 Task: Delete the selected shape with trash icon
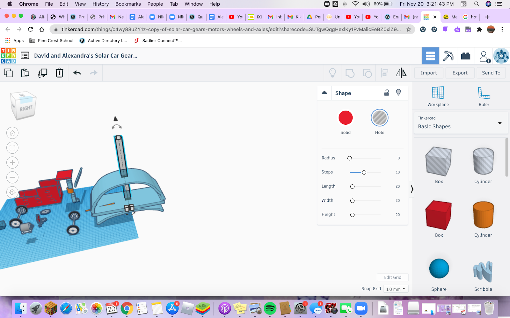pyautogui.click(x=59, y=73)
